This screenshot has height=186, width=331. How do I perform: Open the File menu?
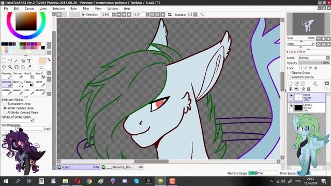(x=6, y=9)
